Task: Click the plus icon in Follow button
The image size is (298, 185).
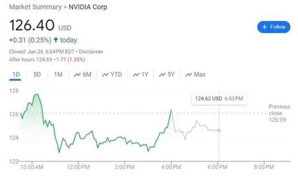Action: pyautogui.click(x=264, y=27)
